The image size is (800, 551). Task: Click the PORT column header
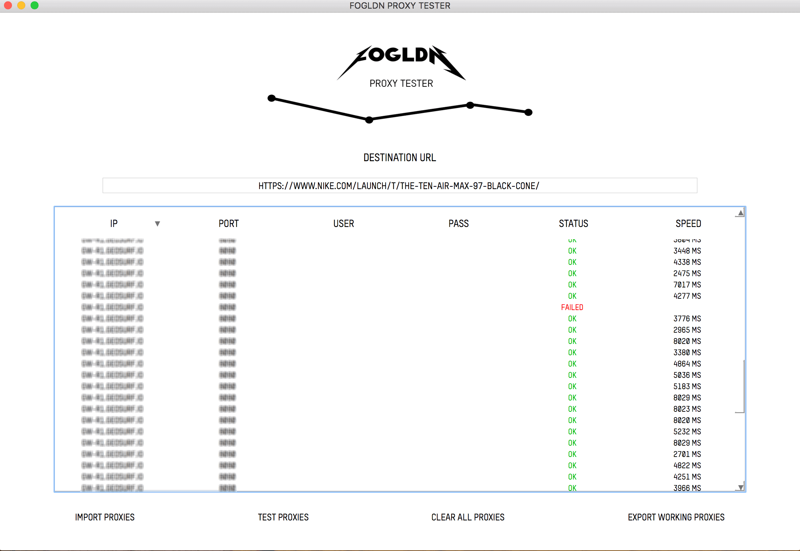pos(229,224)
